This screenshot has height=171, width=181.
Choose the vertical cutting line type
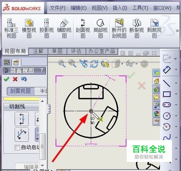click(x=22, y=119)
